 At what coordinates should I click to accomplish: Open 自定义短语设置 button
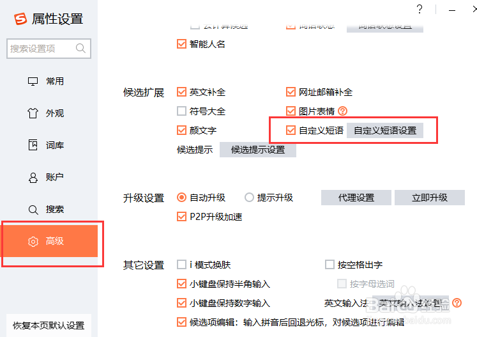click(385, 130)
